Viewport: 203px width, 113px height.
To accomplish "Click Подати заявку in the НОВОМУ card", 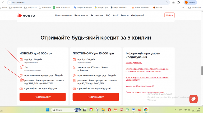I will 43,97.
